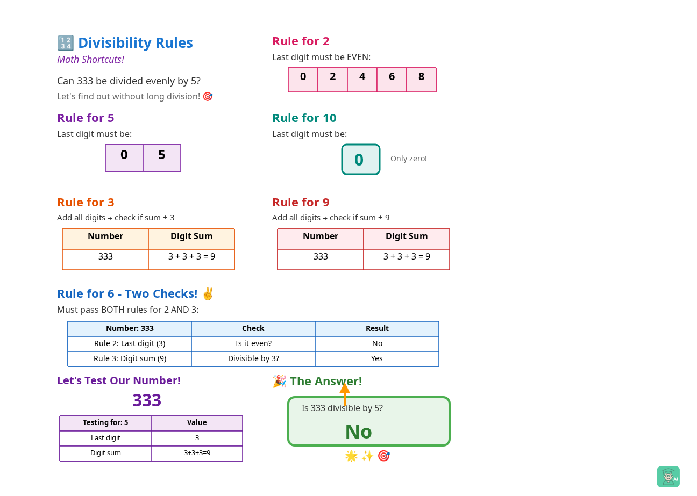Click the target emoji after 'long division!'
697x496 pixels.
click(x=208, y=97)
